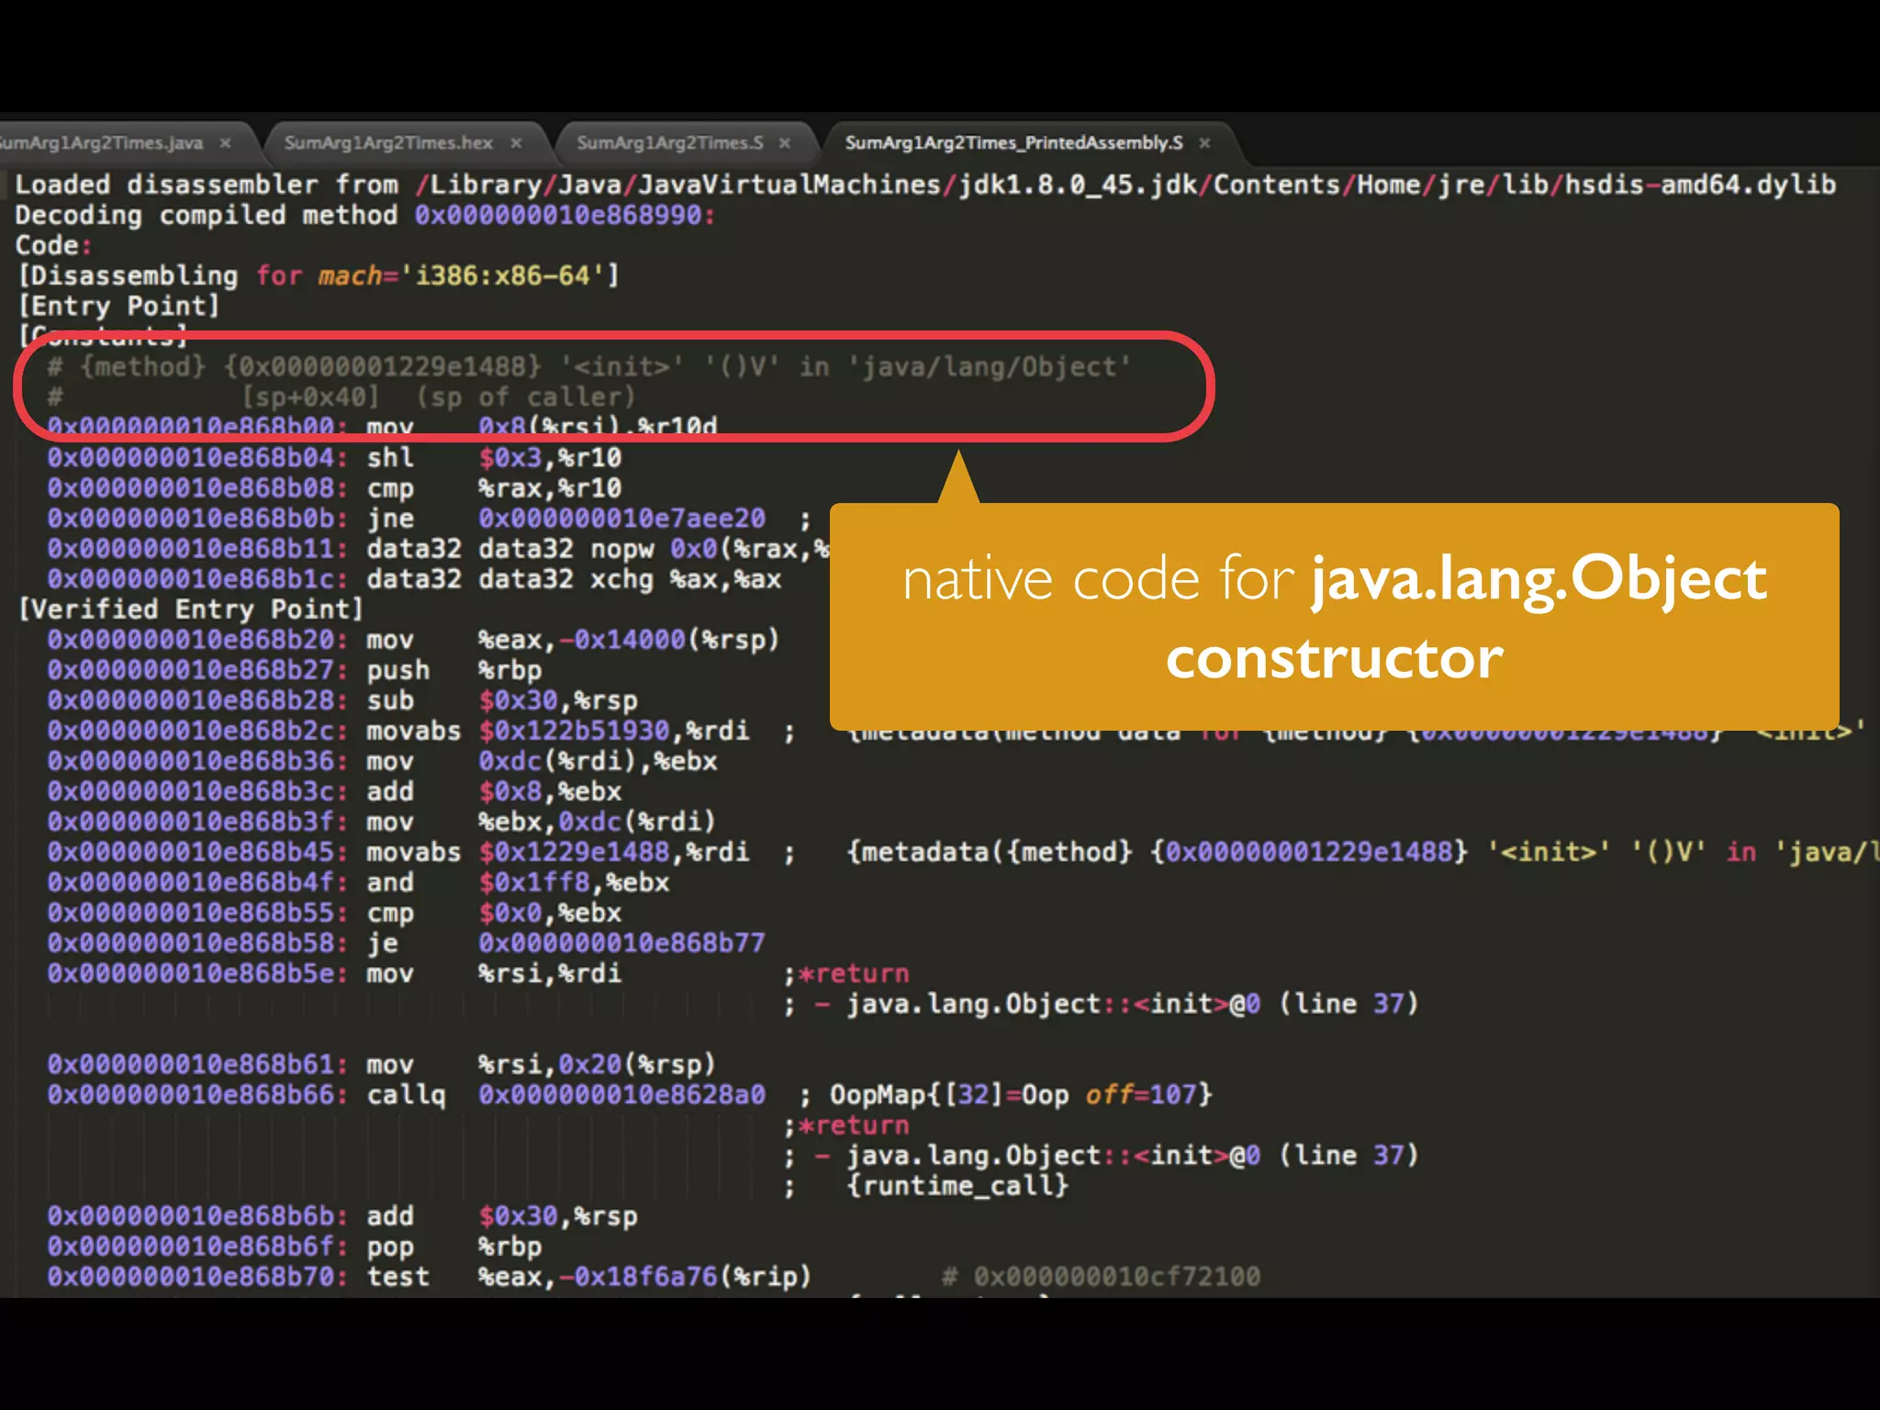Click jump target 0x000000010e7aee20
The height and width of the screenshot is (1410, 1880).
pyautogui.click(x=621, y=519)
